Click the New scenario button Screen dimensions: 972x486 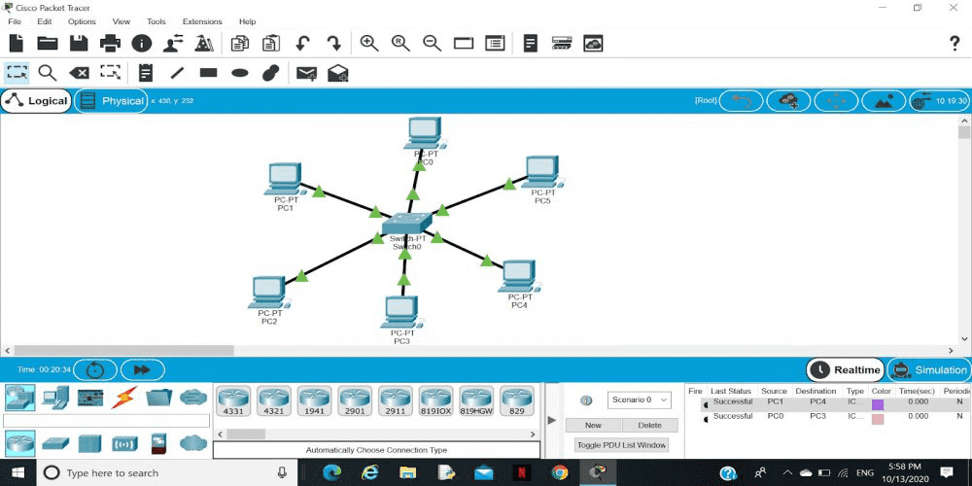[593, 426]
